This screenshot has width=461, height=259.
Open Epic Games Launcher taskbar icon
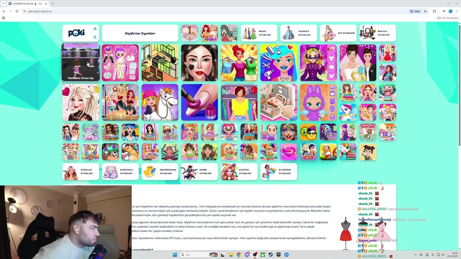pos(278,255)
